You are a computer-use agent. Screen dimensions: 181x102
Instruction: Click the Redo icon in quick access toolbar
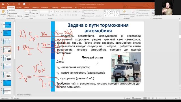click(x=14, y=4)
